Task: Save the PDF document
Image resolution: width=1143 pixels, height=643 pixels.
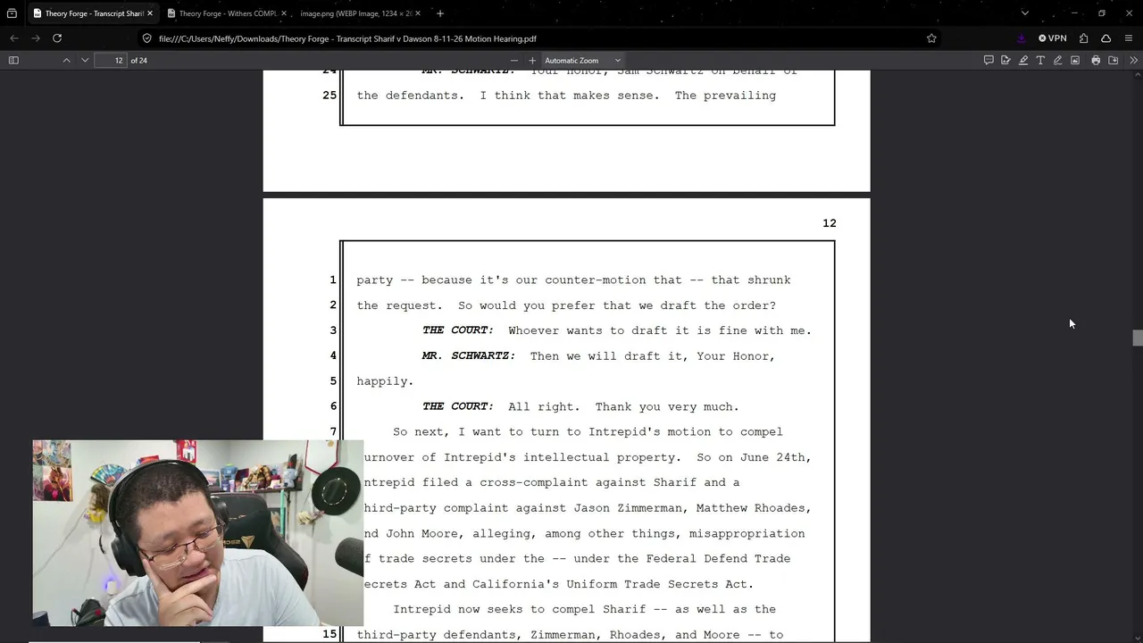Action: coord(1114,61)
